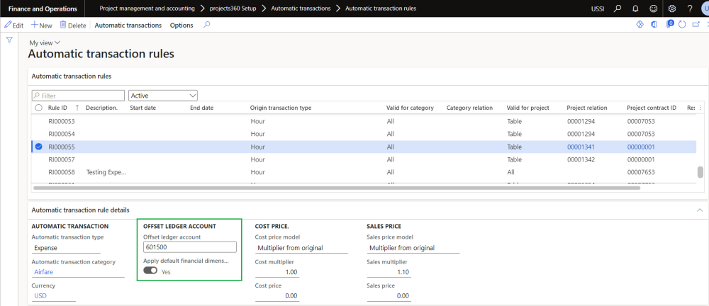Open the Options menu tab
Viewport: 709px width, 306px height.
(x=182, y=25)
